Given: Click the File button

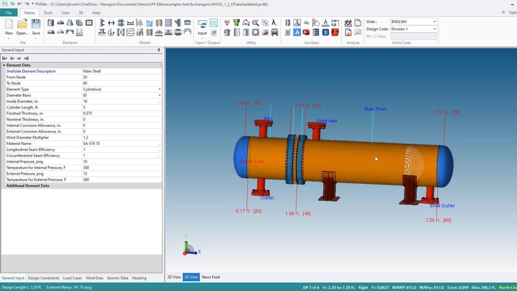Looking at the screenshot, I should 9,13.
